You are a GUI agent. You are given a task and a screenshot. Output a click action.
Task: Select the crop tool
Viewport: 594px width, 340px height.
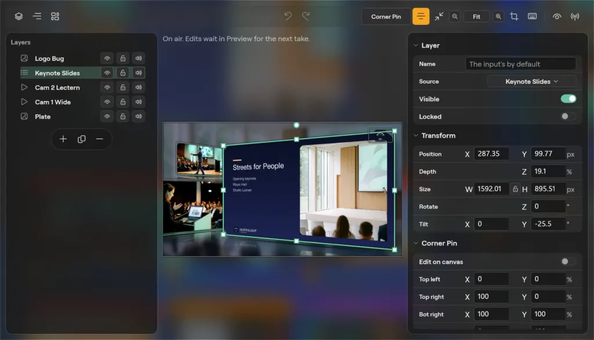[514, 16]
